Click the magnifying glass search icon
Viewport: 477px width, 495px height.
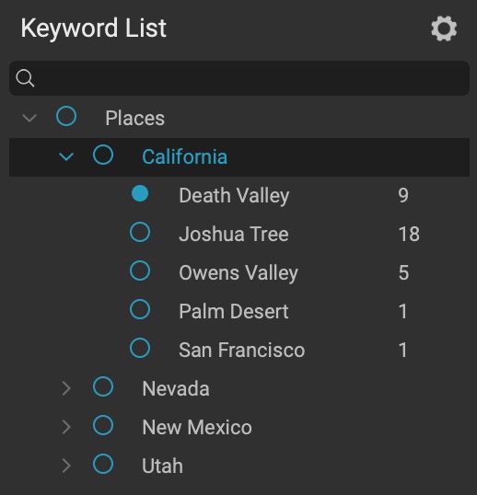25,78
